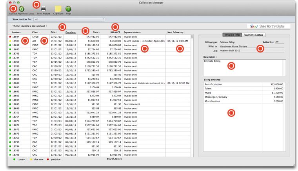Switch to the Payment Status tab
The width and height of the screenshot is (298, 171).
pos(253,35)
